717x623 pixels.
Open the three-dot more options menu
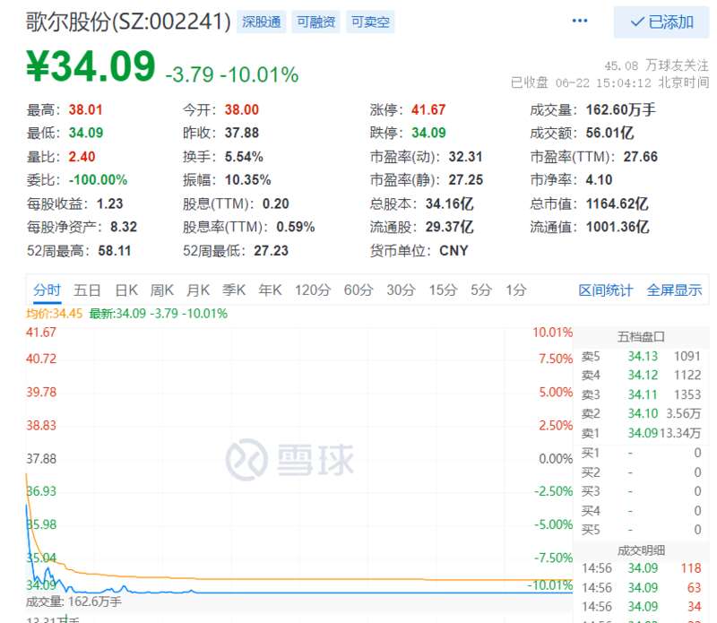coord(579,21)
